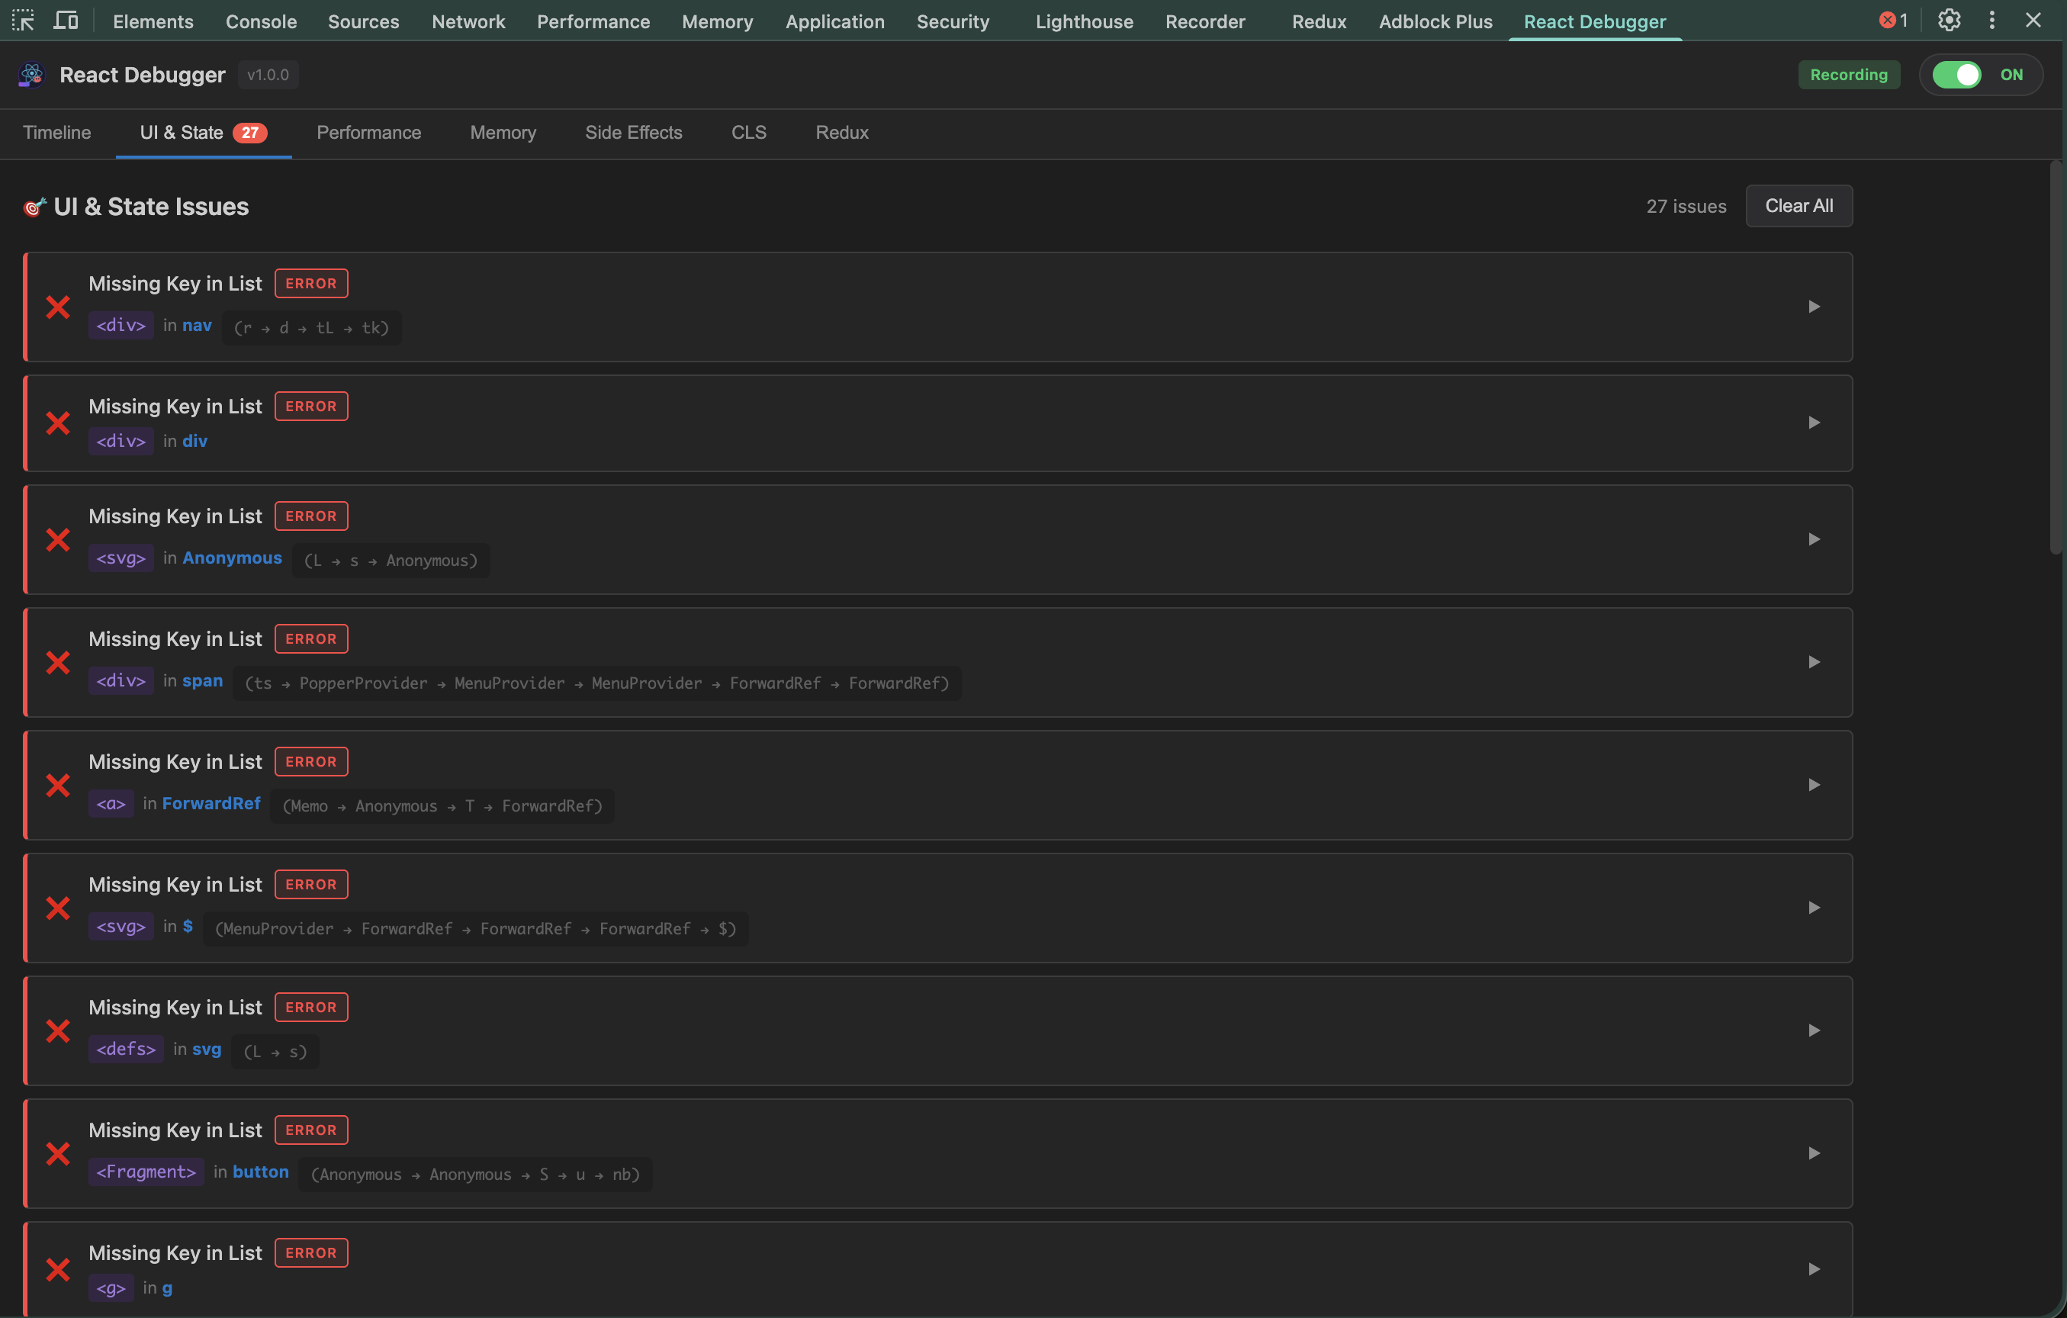Dismiss the div in nav error with the red X
Screen dimensions: 2067x1318
click(x=57, y=307)
